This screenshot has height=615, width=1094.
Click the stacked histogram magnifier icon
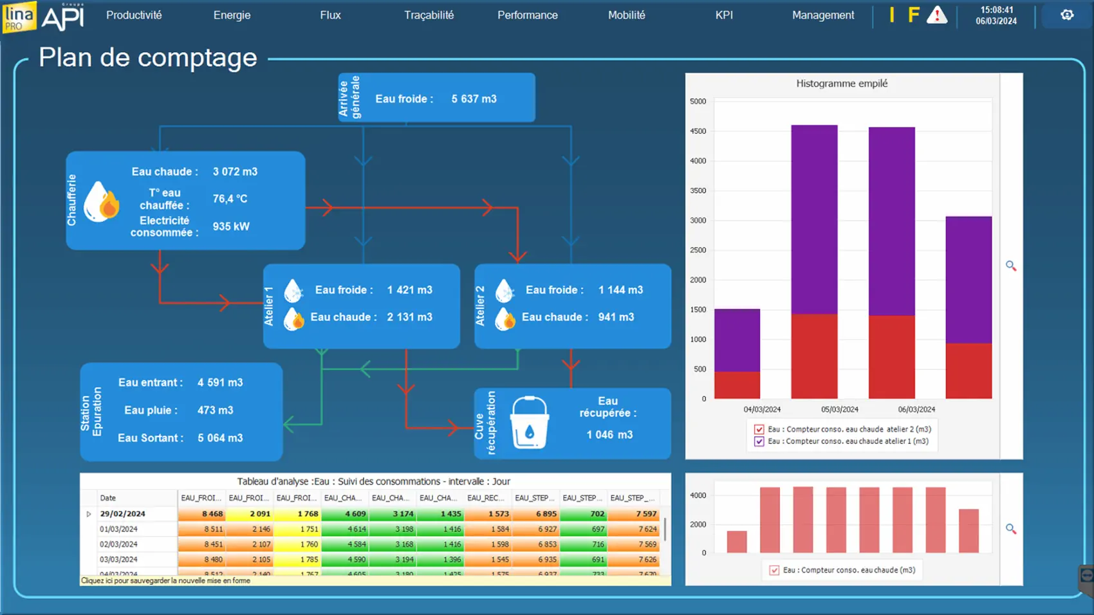[1011, 266]
